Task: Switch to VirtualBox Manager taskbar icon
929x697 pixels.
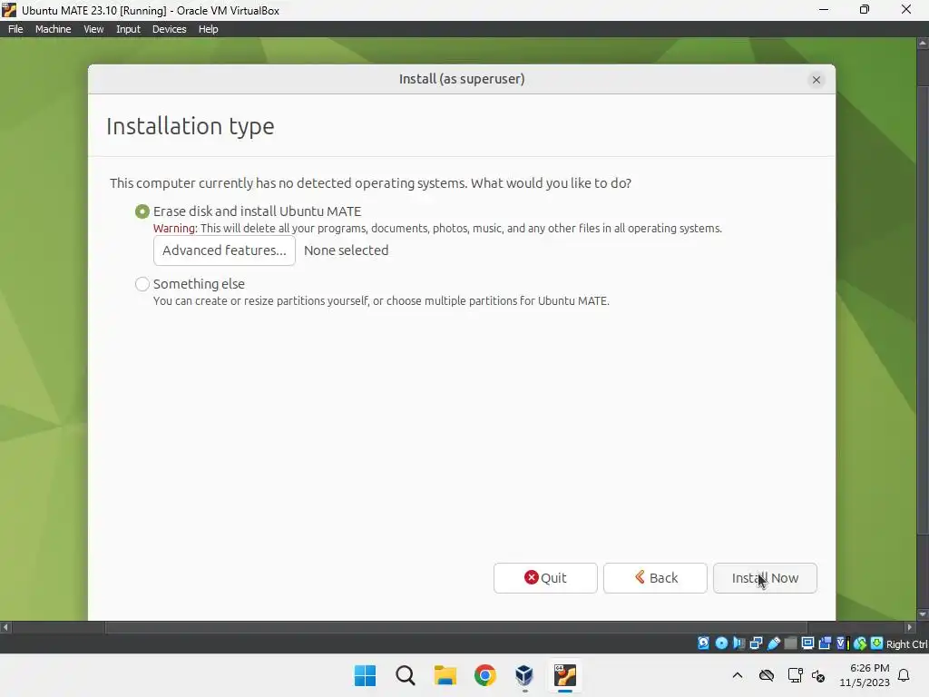Action: (524, 675)
